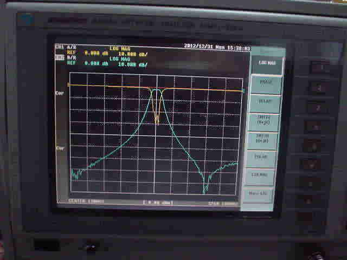The image size is (347, 260).
Task: Switch display format to PHASE
Action: (x=263, y=83)
